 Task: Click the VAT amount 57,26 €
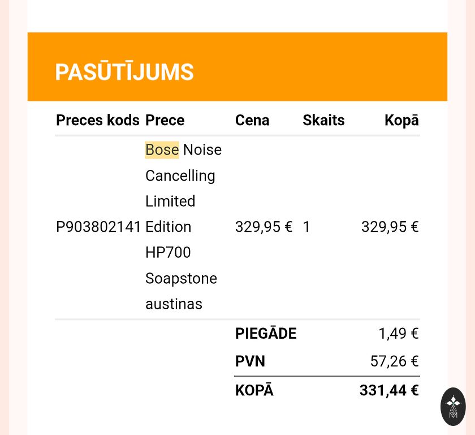394,361
